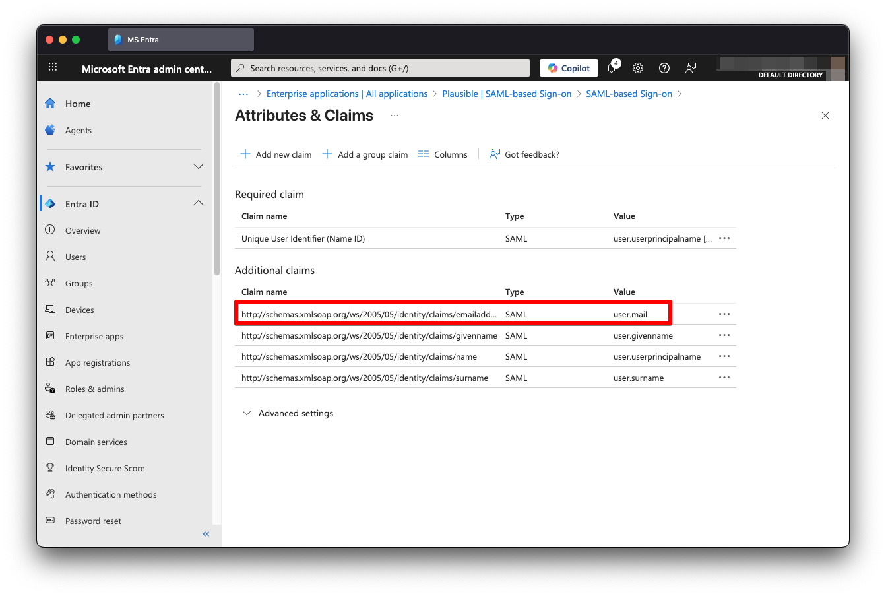
Task: Expand the Favorites section
Action: [x=198, y=167]
